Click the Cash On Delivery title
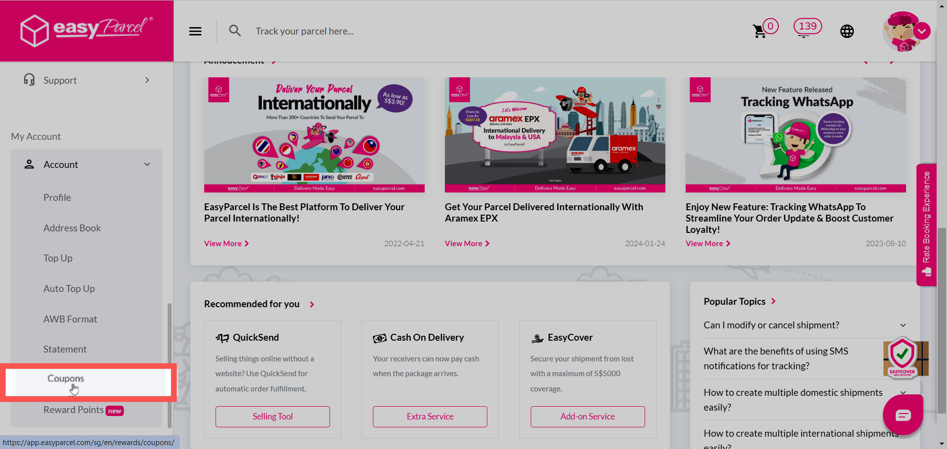The image size is (947, 449). point(427,338)
